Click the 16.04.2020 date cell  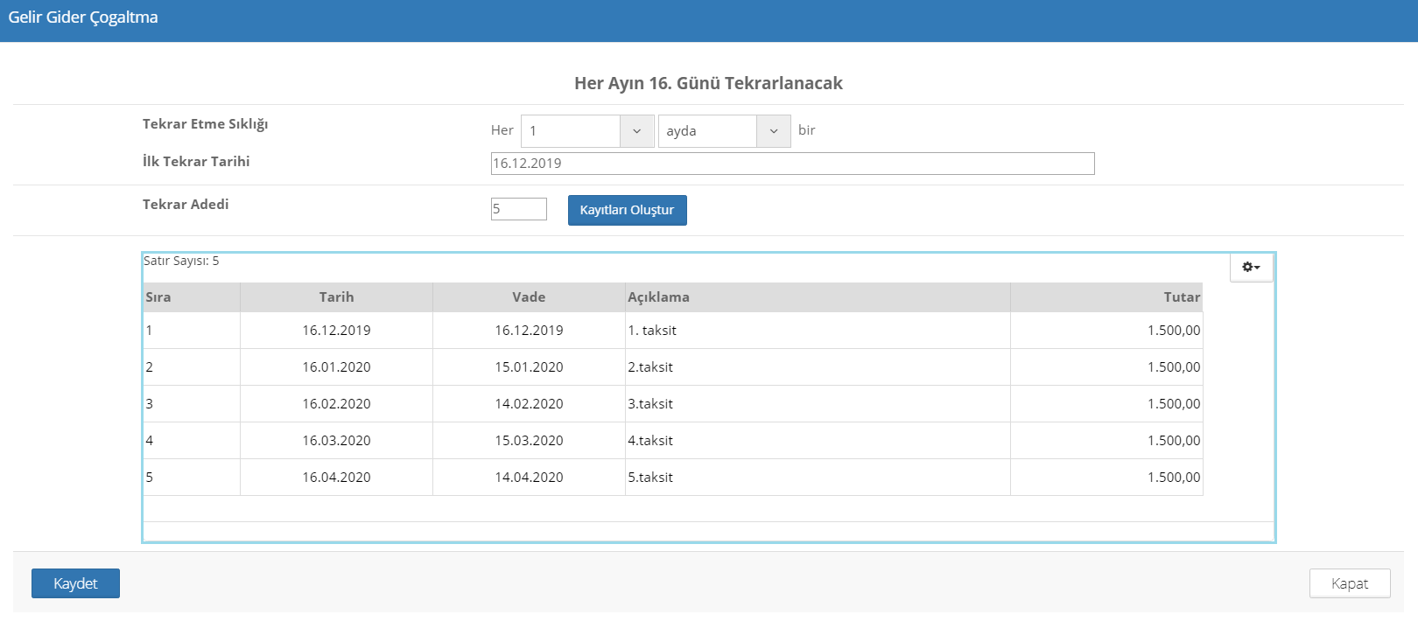(x=336, y=478)
